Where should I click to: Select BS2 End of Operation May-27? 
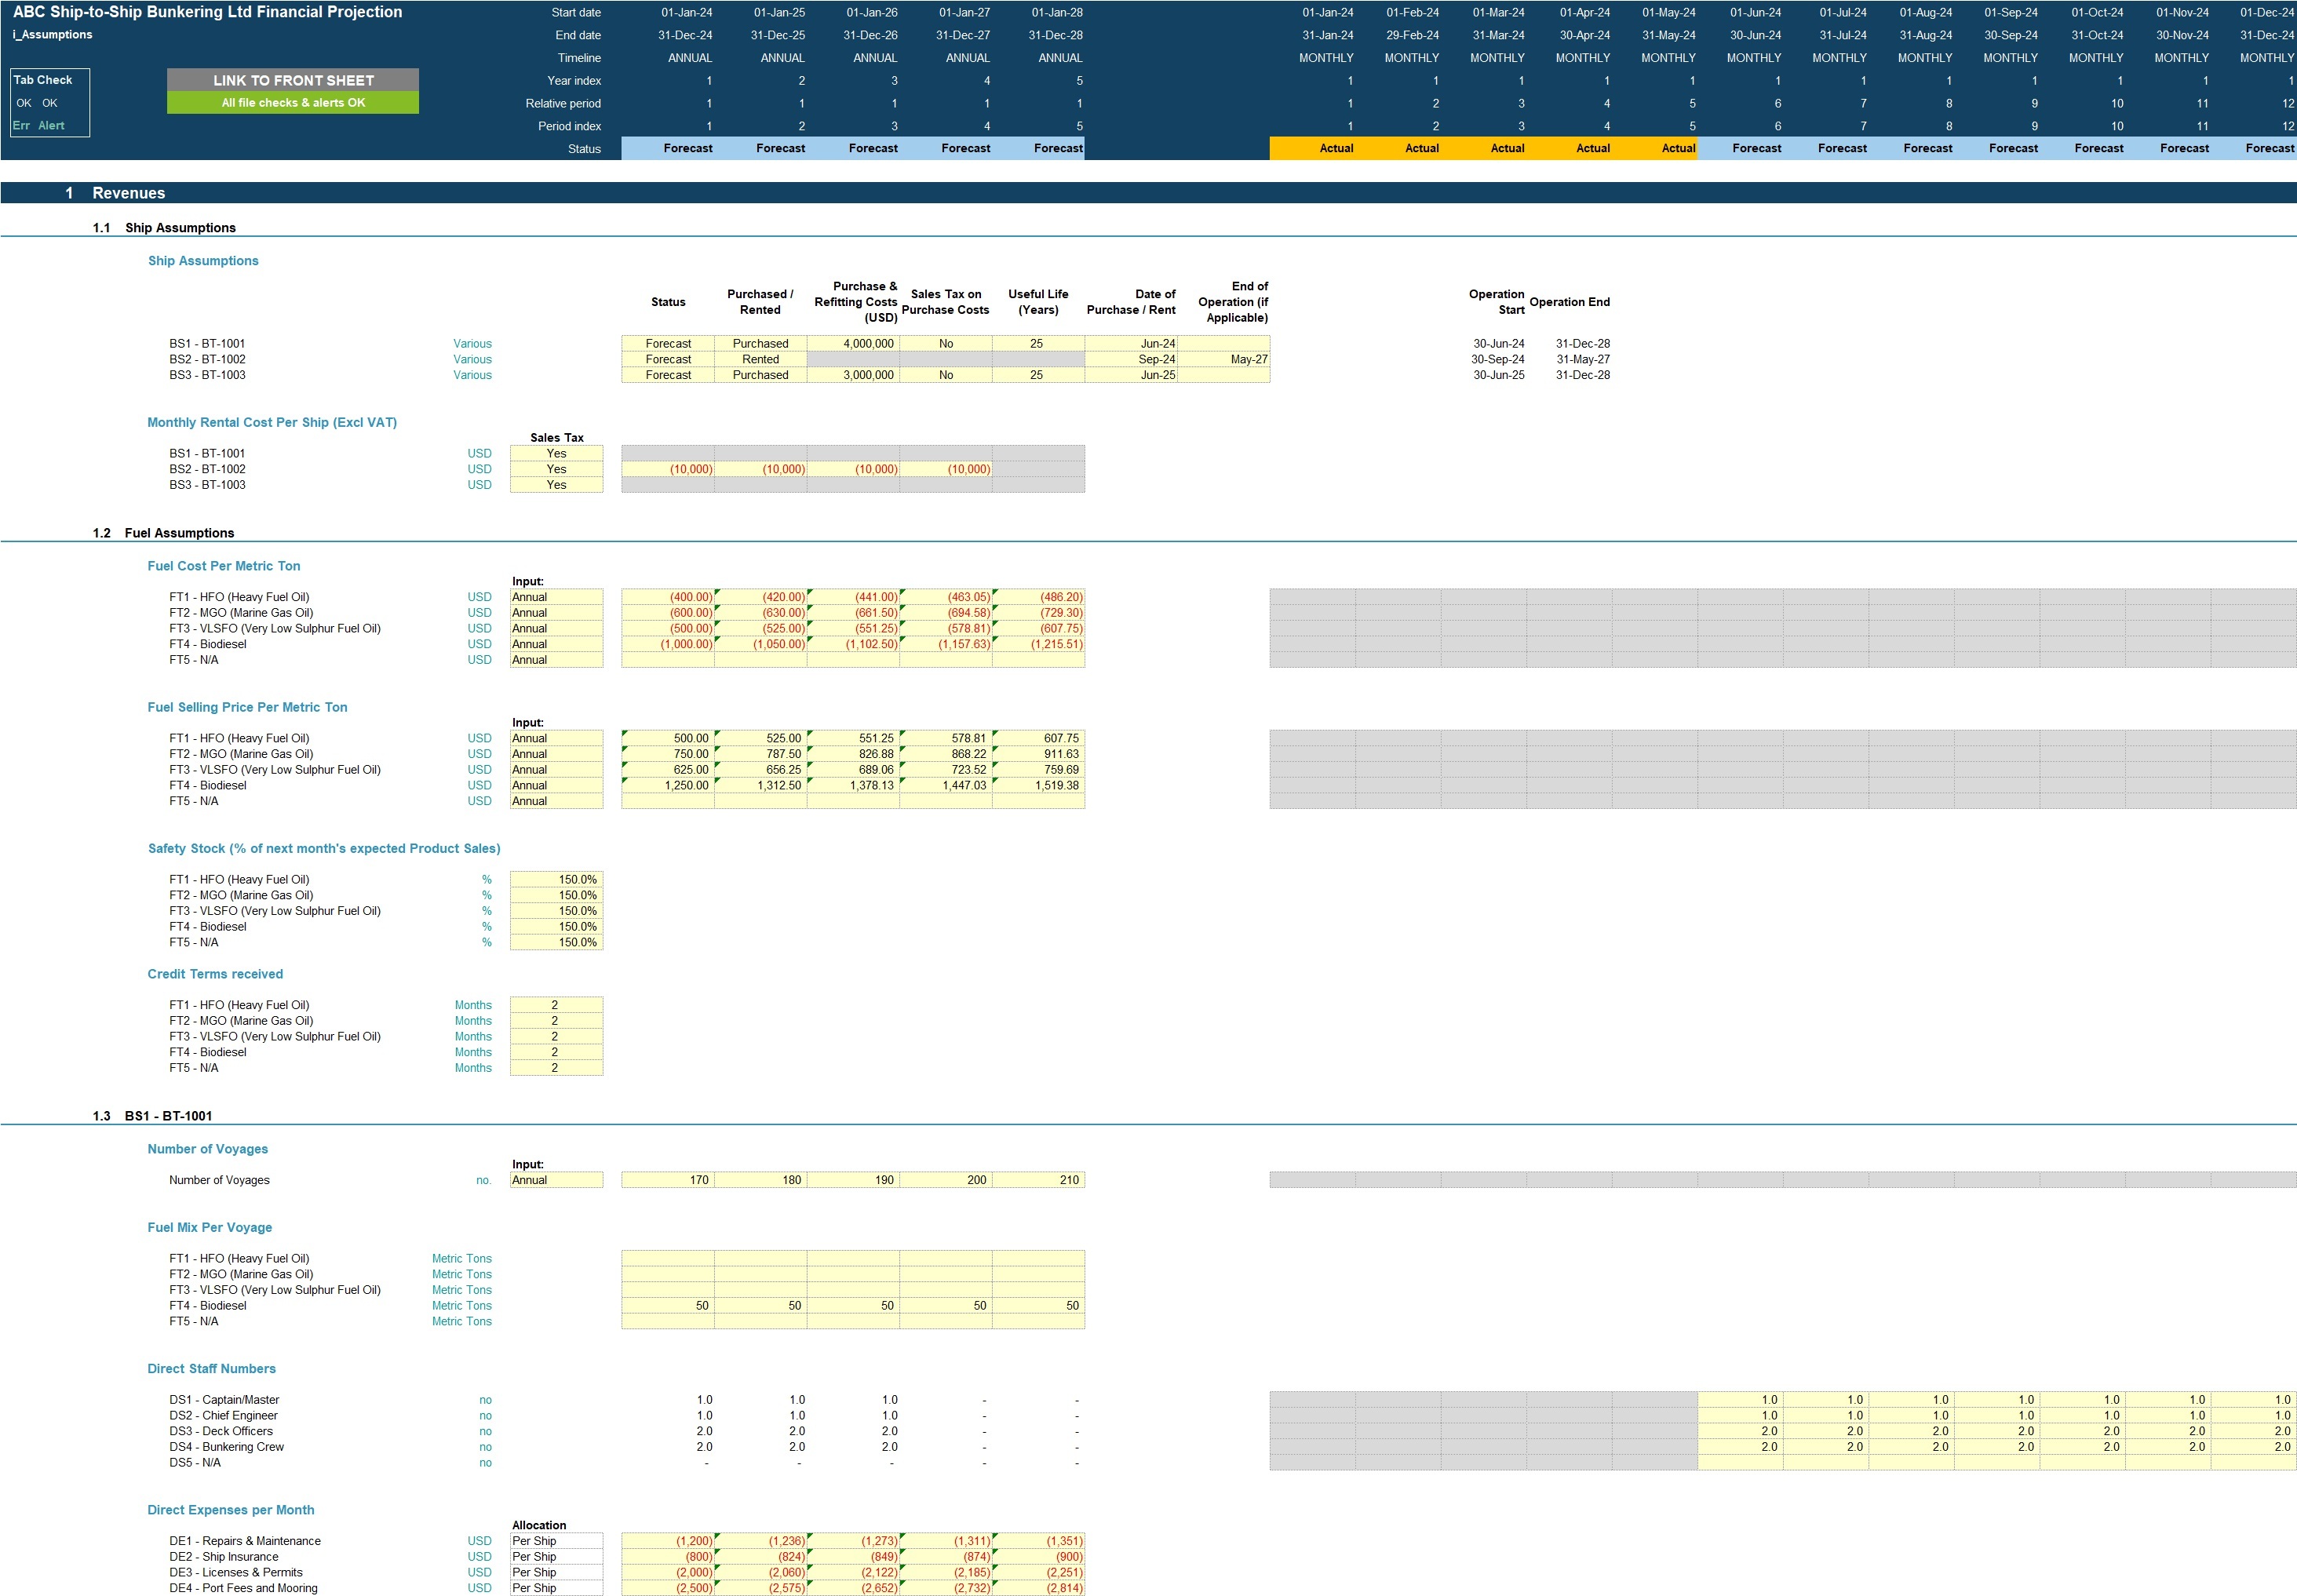[1224, 359]
